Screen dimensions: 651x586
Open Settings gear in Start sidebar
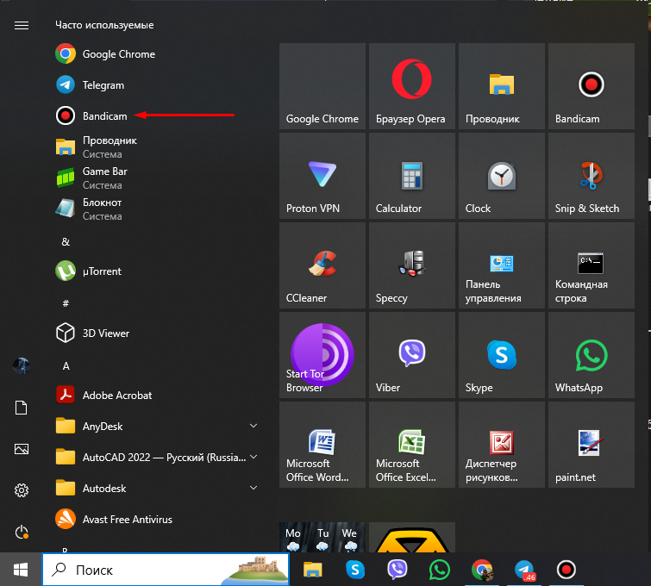[x=22, y=490]
